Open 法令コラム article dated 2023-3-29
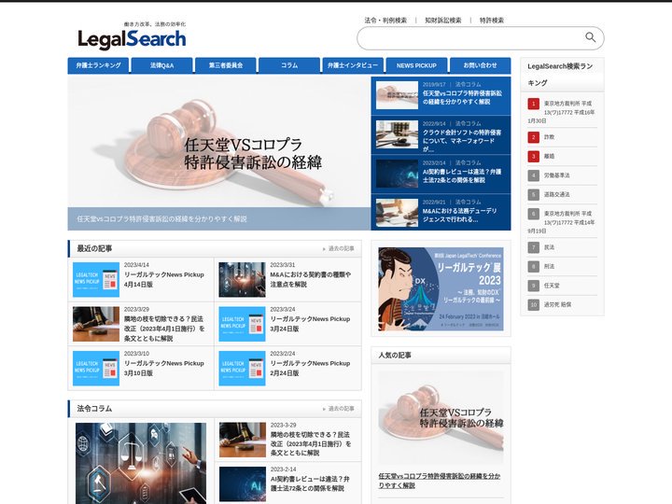Viewport: 672px width, 504px height. (310, 444)
